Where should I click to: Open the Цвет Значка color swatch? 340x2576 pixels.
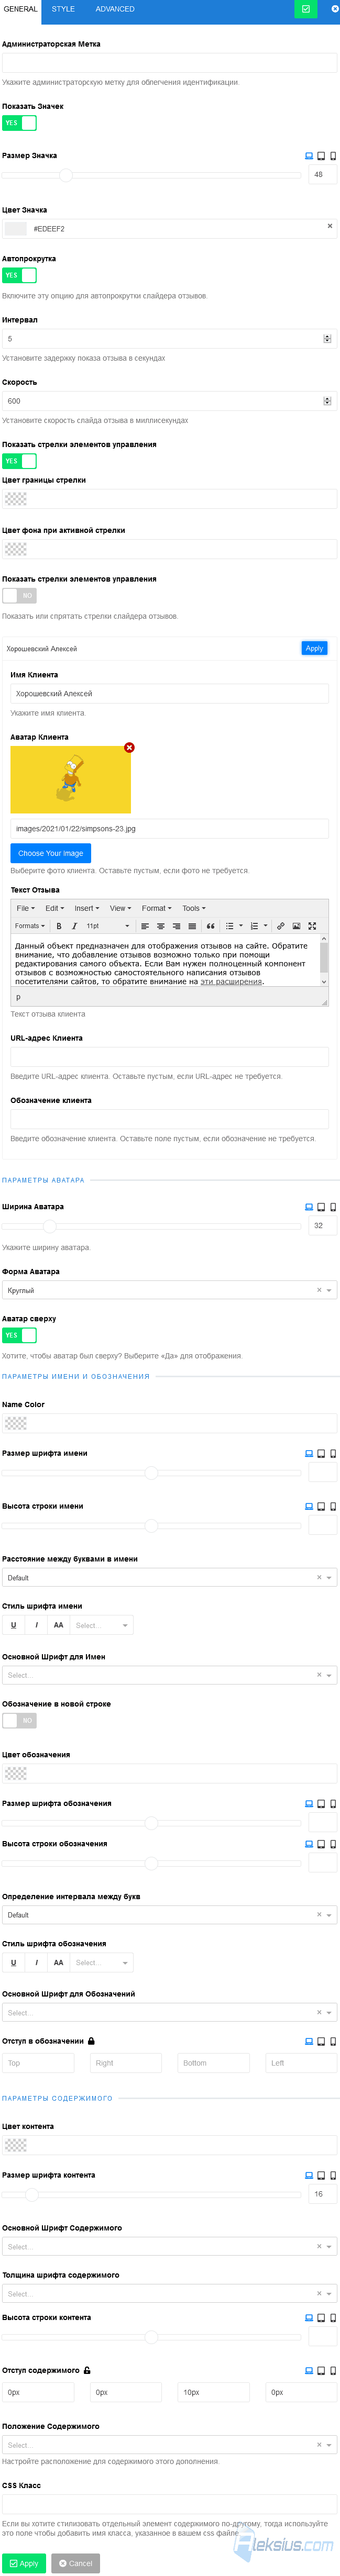[x=16, y=229]
